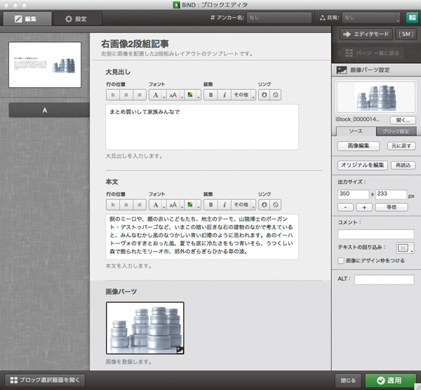Left-align text in the 大見出し section
Screen dimensions: 421x390
[x=112, y=94]
